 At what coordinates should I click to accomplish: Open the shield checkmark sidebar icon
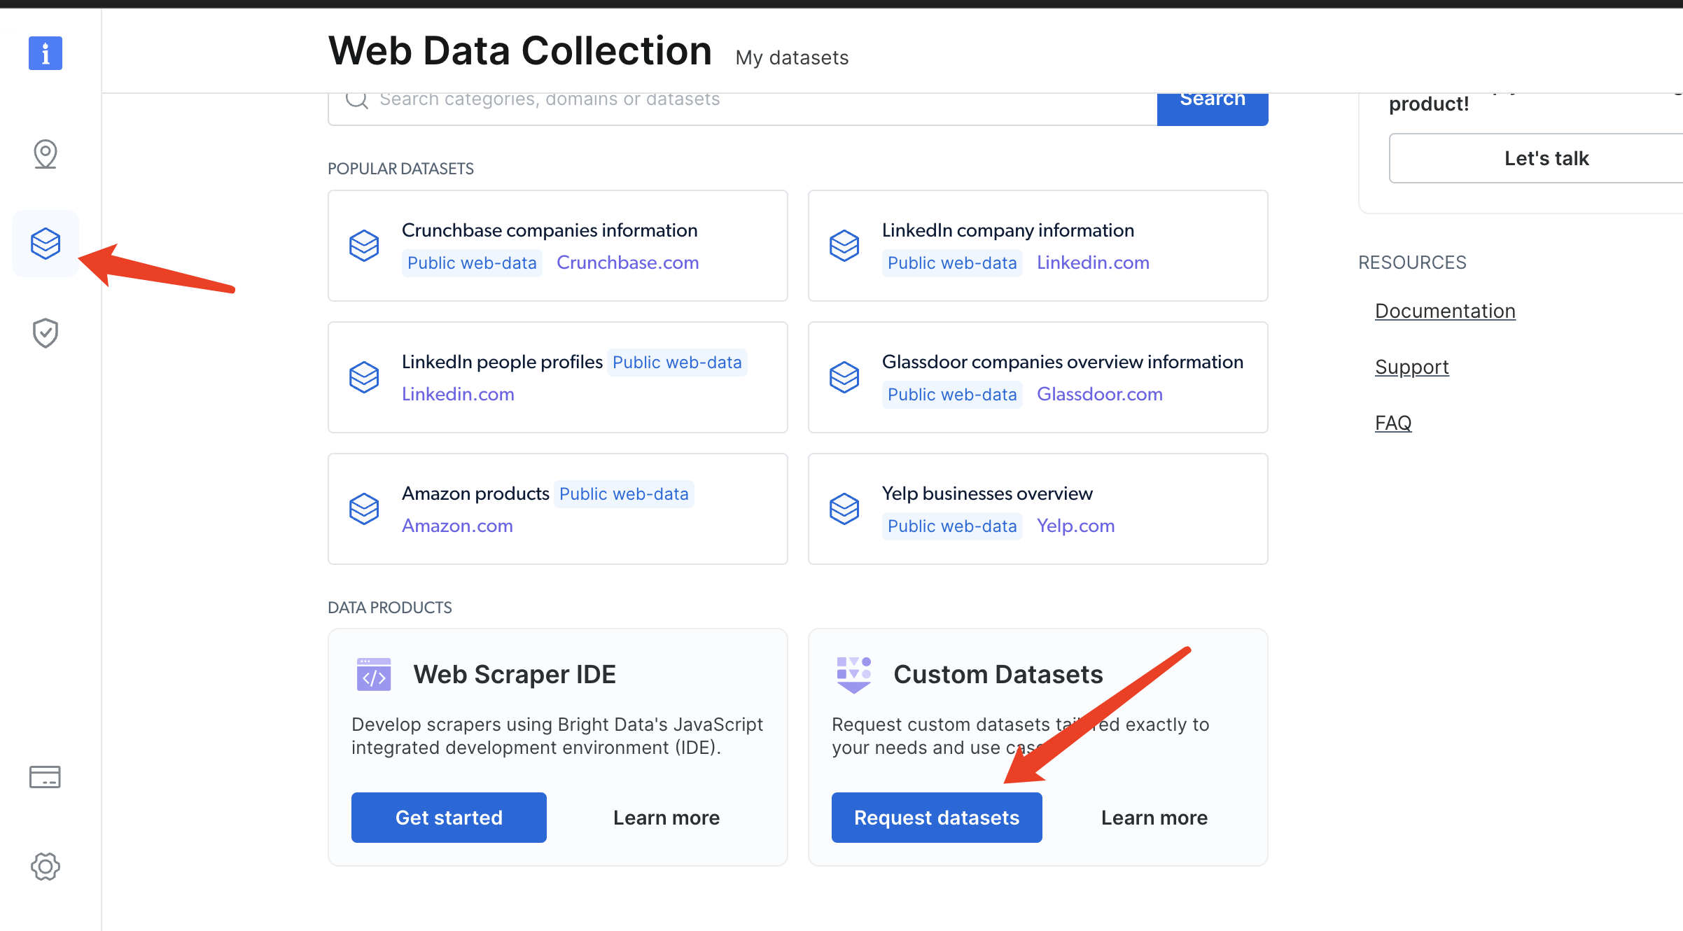click(x=46, y=333)
